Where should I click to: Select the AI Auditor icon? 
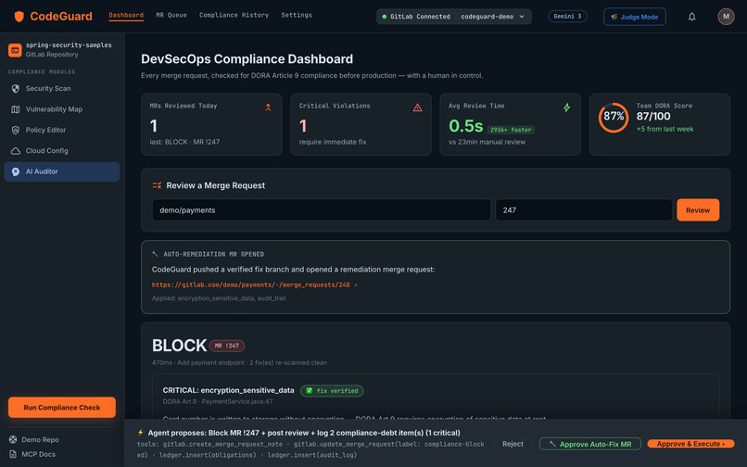click(x=15, y=171)
